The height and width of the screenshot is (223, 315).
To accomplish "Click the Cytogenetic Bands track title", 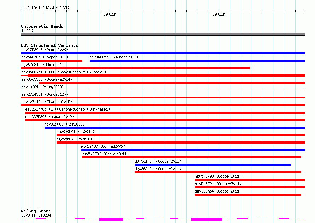I will tap(42, 26).
